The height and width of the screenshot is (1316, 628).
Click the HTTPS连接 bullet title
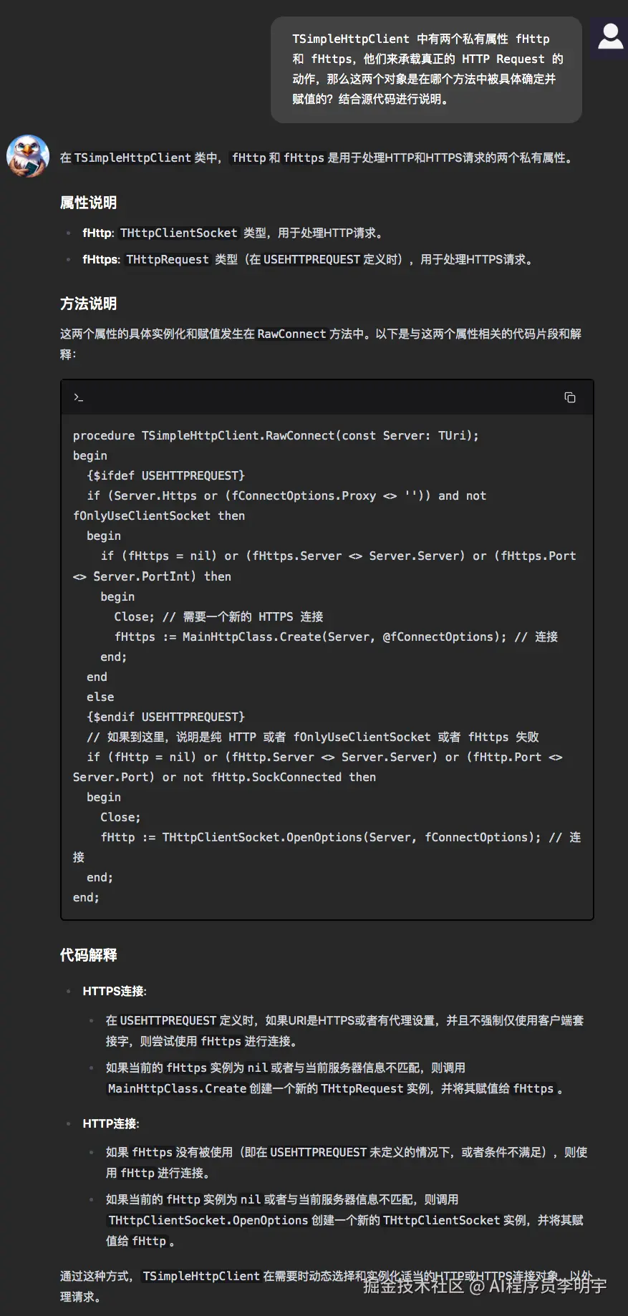click(115, 991)
